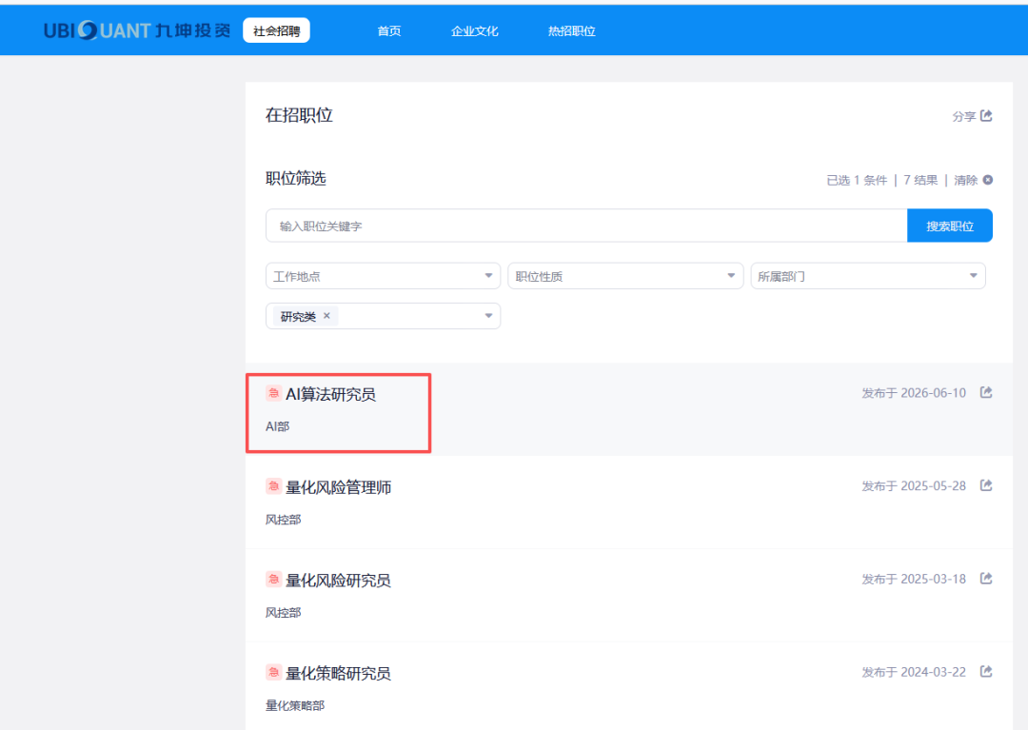Click share icon for 量化风险管理师 posting

(x=986, y=485)
